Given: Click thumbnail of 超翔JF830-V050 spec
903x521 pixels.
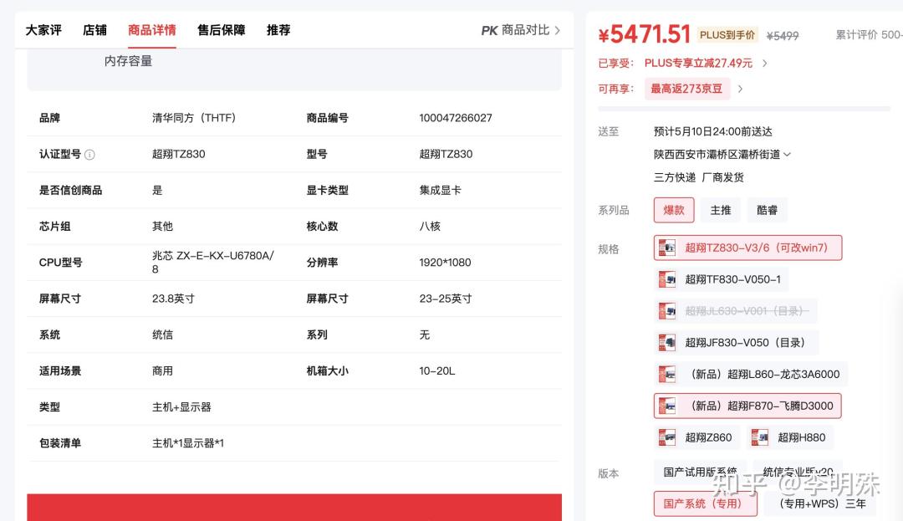Looking at the screenshot, I should coord(667,343).
